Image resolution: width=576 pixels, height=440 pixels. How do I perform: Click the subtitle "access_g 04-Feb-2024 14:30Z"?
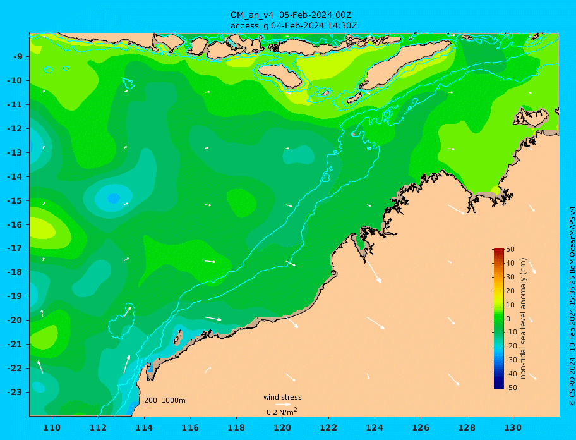tap(294, 26)
